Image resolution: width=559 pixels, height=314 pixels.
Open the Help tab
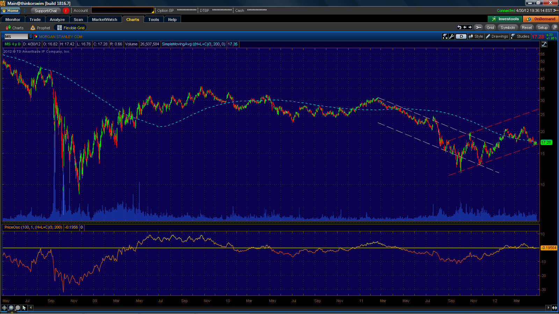(x=172, y=20)
